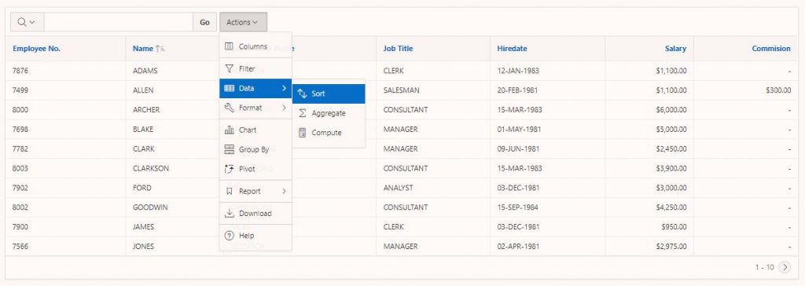Expand the Format submenu arrow

284,108
